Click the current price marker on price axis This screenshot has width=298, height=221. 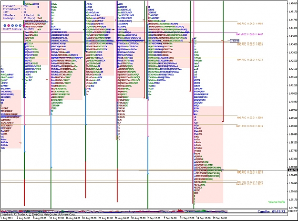pyautogui.click(x=293, y=170)
